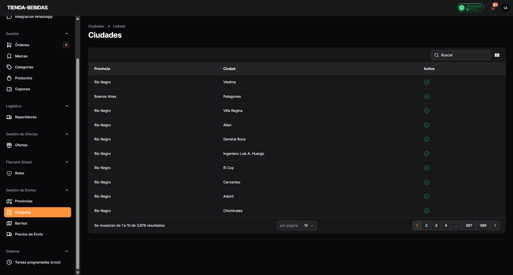Open the notifications bell icon
Viewport: 513px width, 275px height.
tap(493, 8)
